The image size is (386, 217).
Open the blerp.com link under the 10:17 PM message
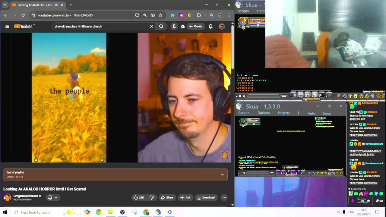pos(363,135)
